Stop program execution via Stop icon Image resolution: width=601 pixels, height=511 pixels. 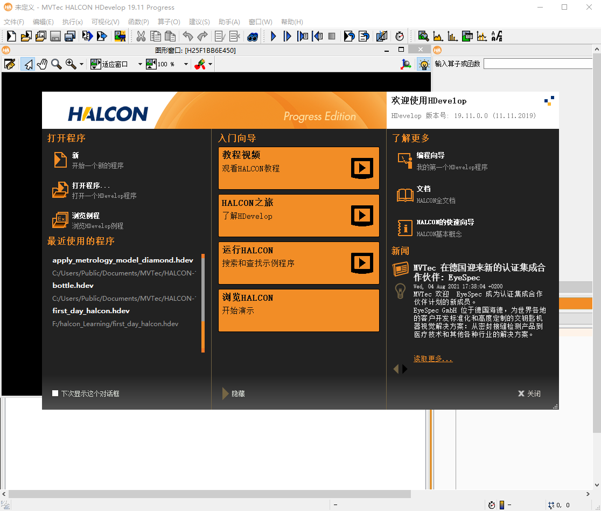click(x=331, y=36)
